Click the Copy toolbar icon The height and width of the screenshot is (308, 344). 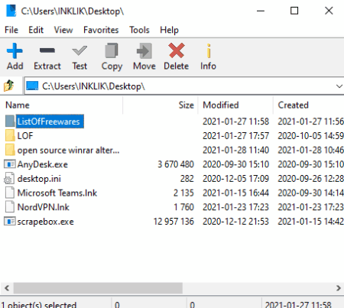112,50
